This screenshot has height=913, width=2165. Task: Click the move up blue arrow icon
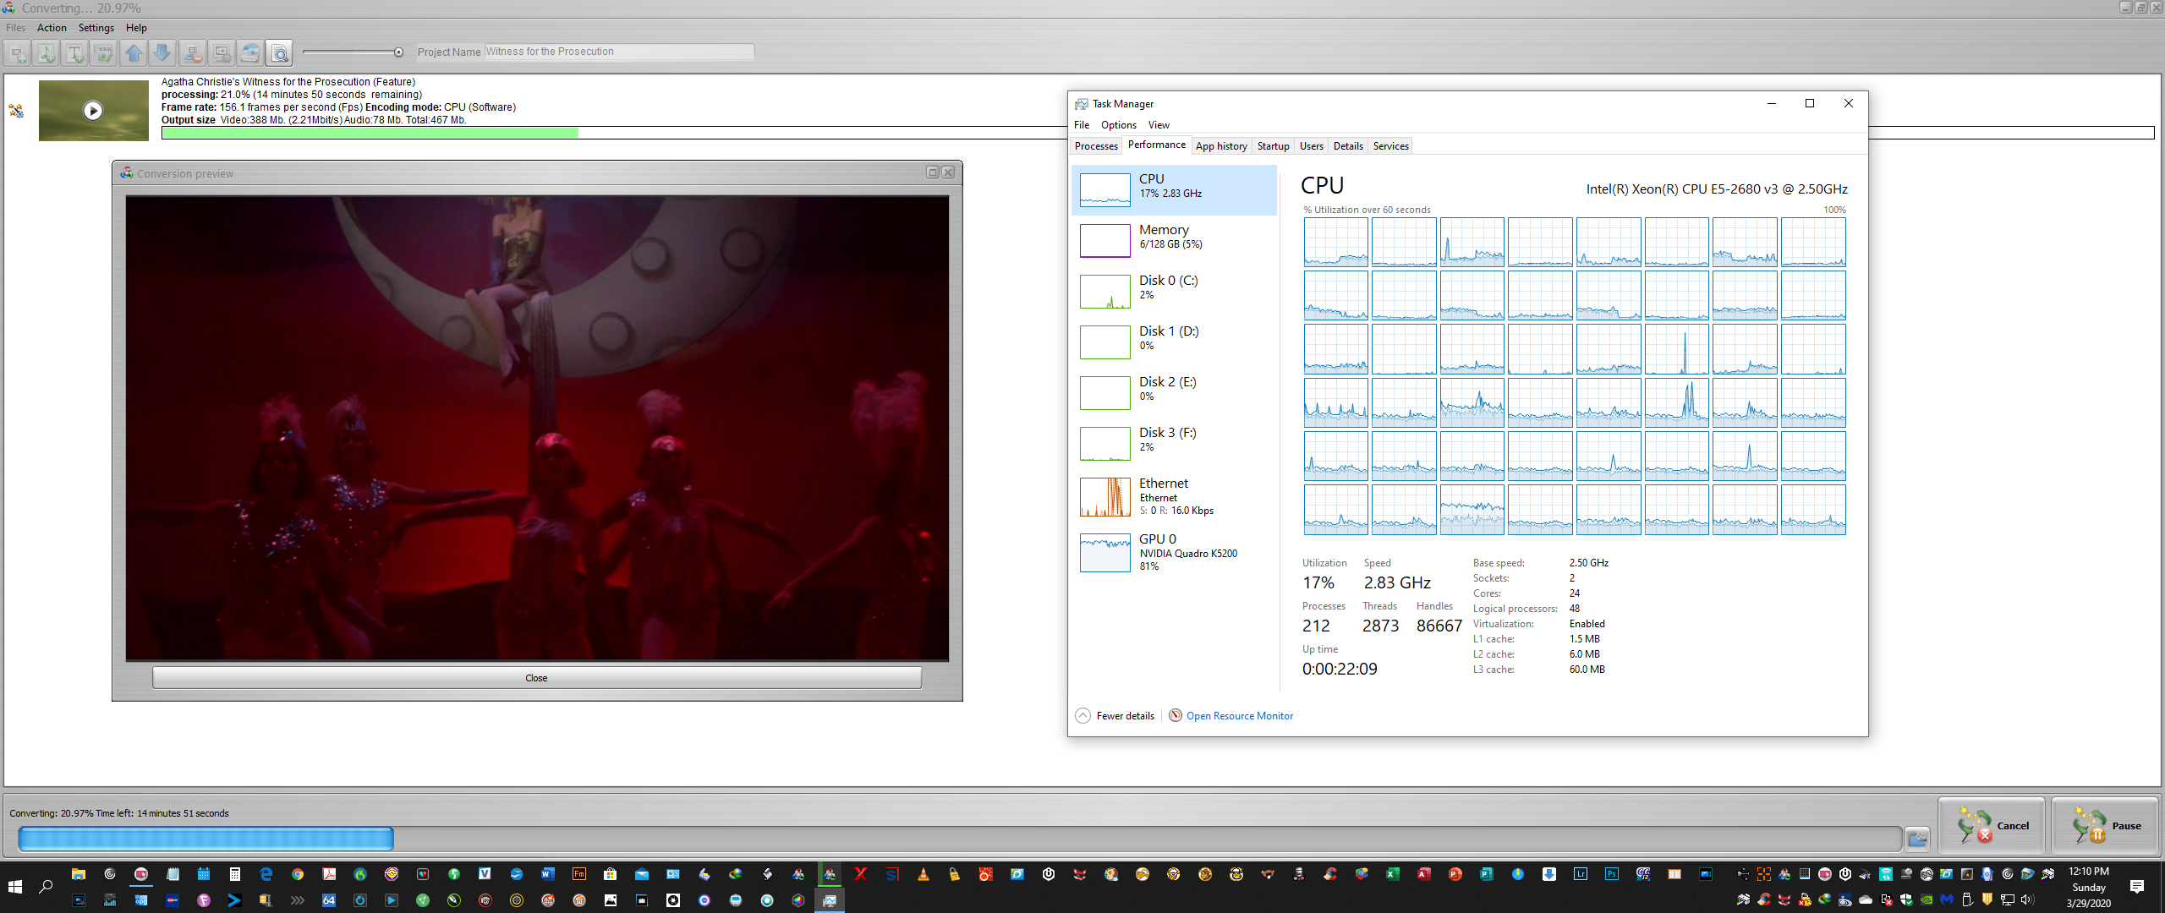click(134, 53)
